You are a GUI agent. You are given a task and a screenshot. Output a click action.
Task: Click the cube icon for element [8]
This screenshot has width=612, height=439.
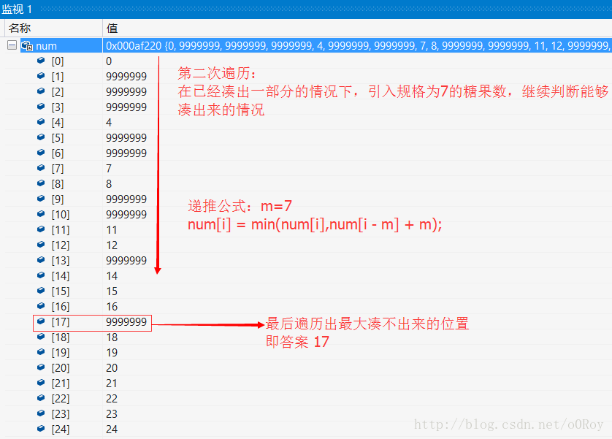click(41, 183)
